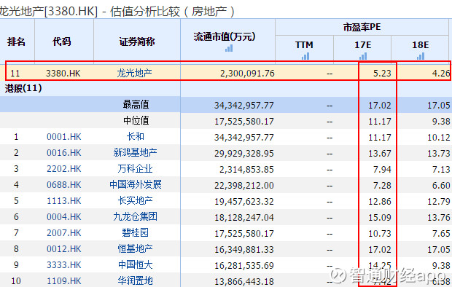Open stock code 0012.HK
Viewport: 452px width, 287px height.
pos(64,249)
